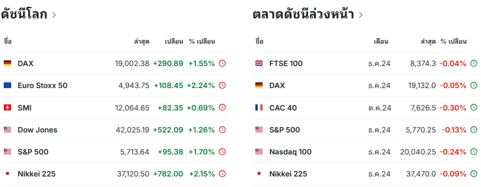Click the German flag icon in world indices DAX row

7,64
